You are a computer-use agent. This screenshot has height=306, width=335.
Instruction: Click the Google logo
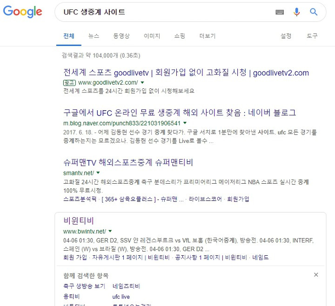point(22,12)
